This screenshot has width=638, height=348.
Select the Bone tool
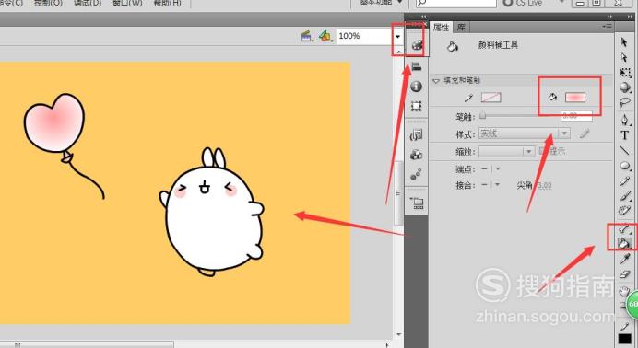tap(624, 229)
